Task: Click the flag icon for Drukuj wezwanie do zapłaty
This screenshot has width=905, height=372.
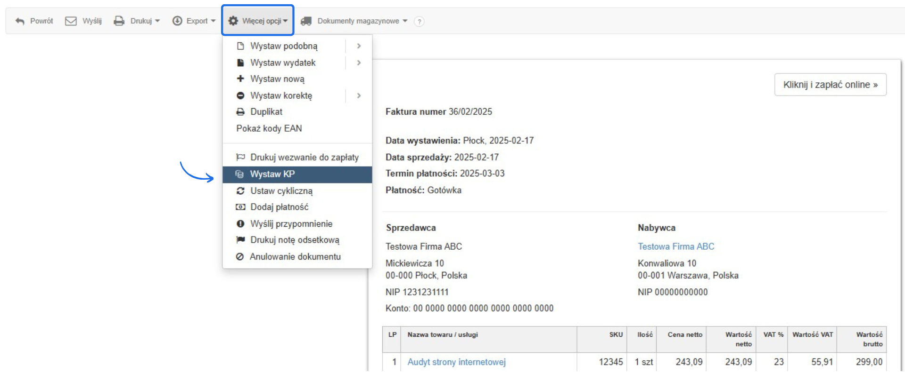Action: [240, 157]
